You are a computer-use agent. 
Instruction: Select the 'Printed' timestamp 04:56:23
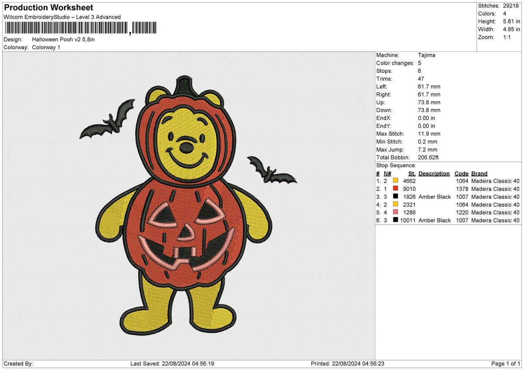tap(374, 364)
